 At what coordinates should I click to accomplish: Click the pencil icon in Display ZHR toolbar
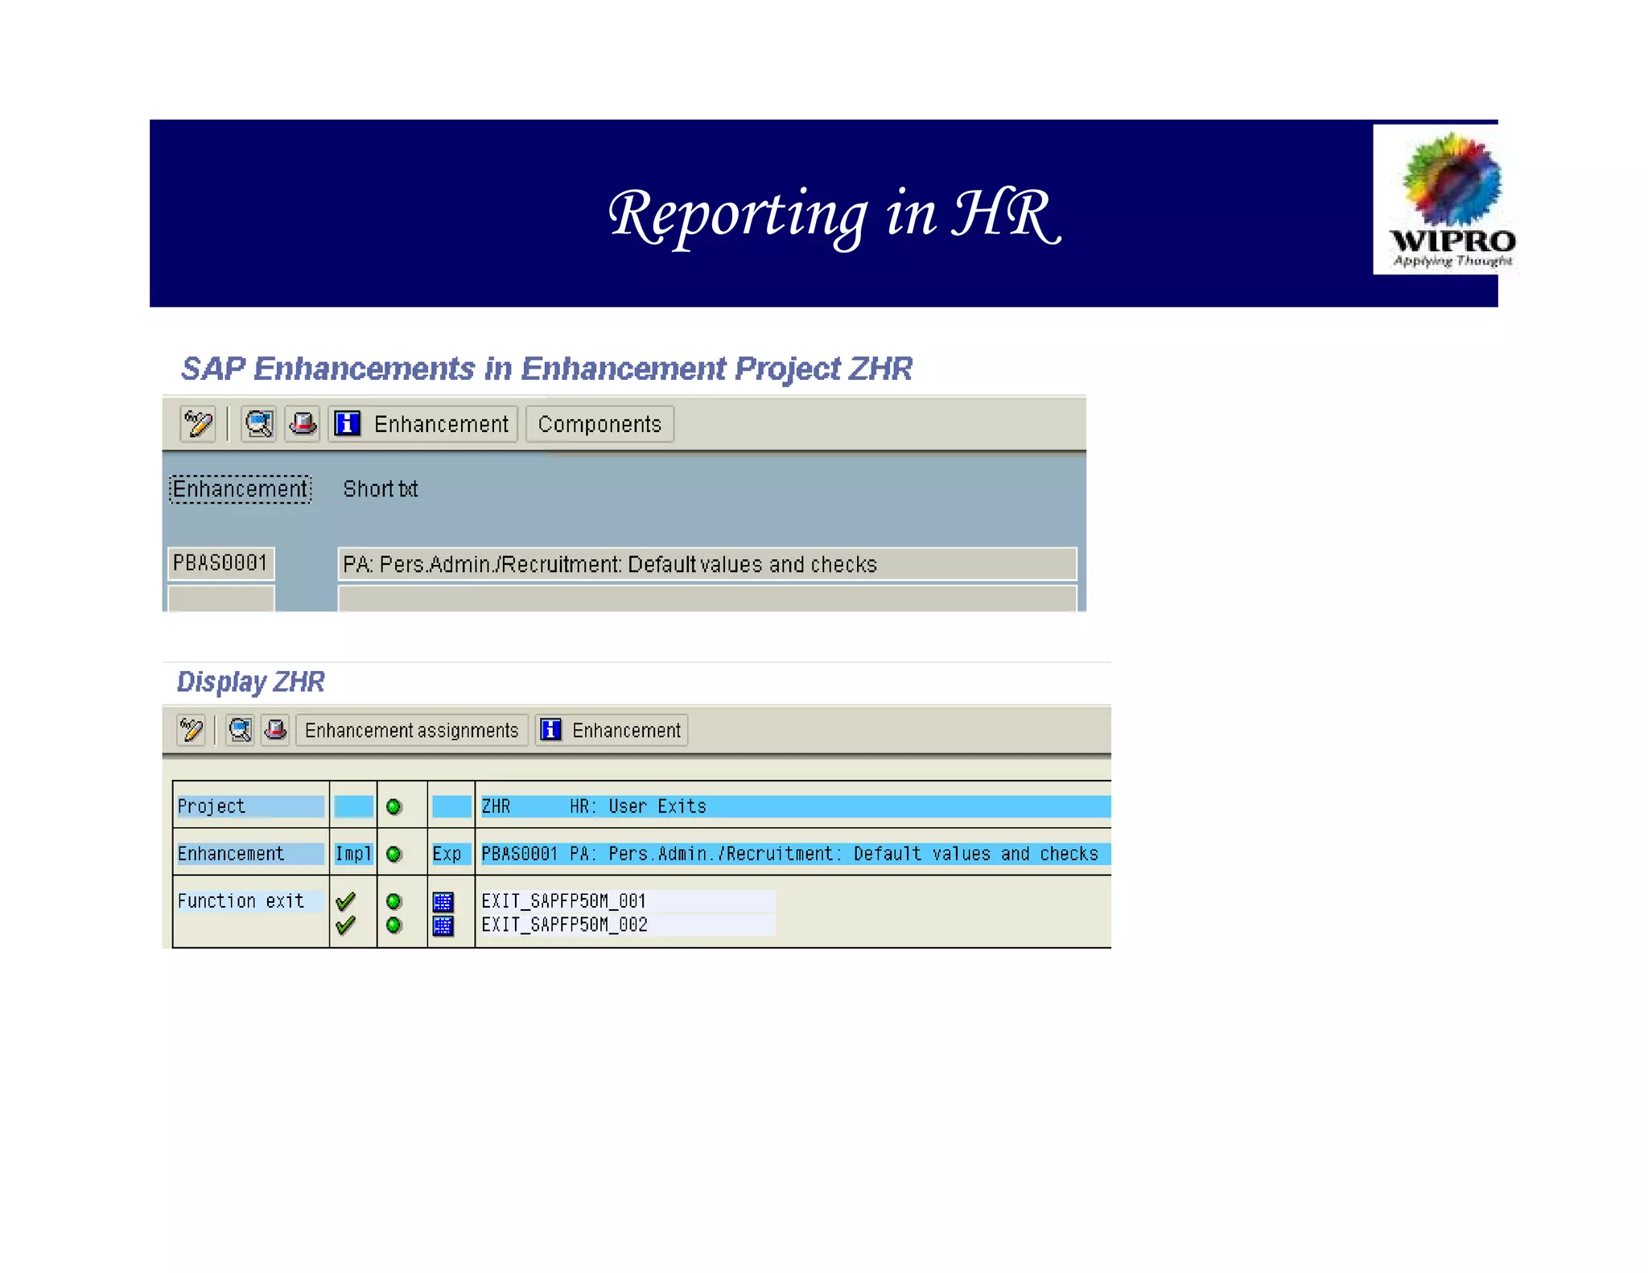click(x=192, y=731)
